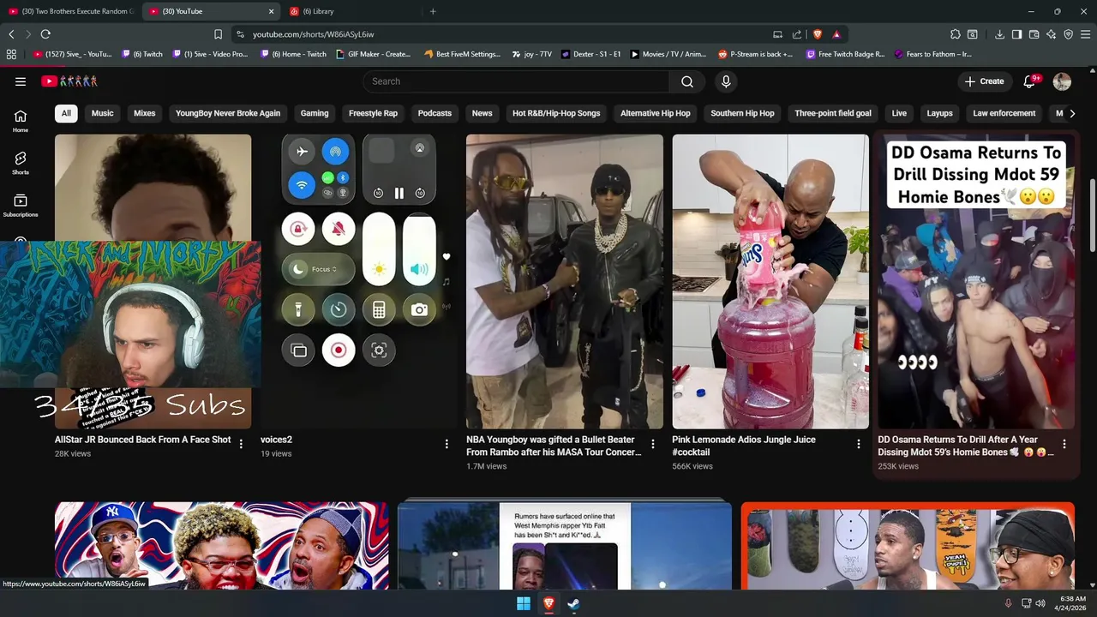This screenshot has height=617, width=1097.
Task: Select Three-point field goal chip
Action: click(833, 113)
